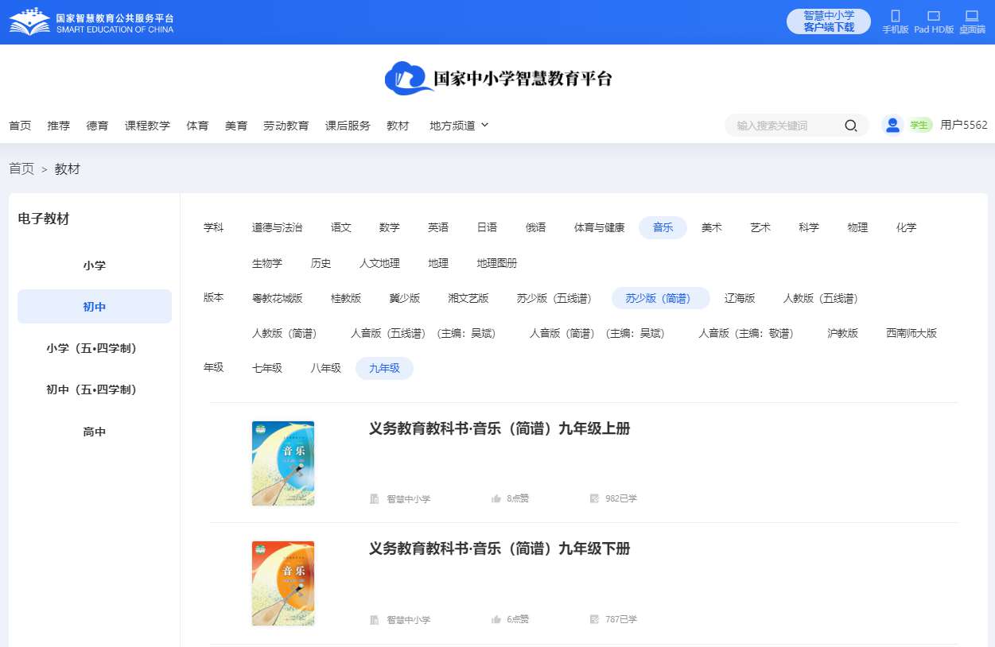The height and width of the screenshot is (647, 995).
Task: Focus the 输入搜索关键词 search field
Action: (783, 126)
